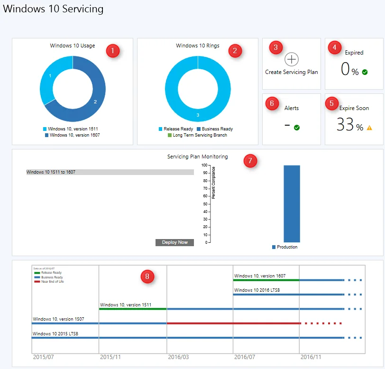Click the blue bar for Windows 10 2016 LTSB
Viewport: 385px width, 369px height.
[289, 295]
